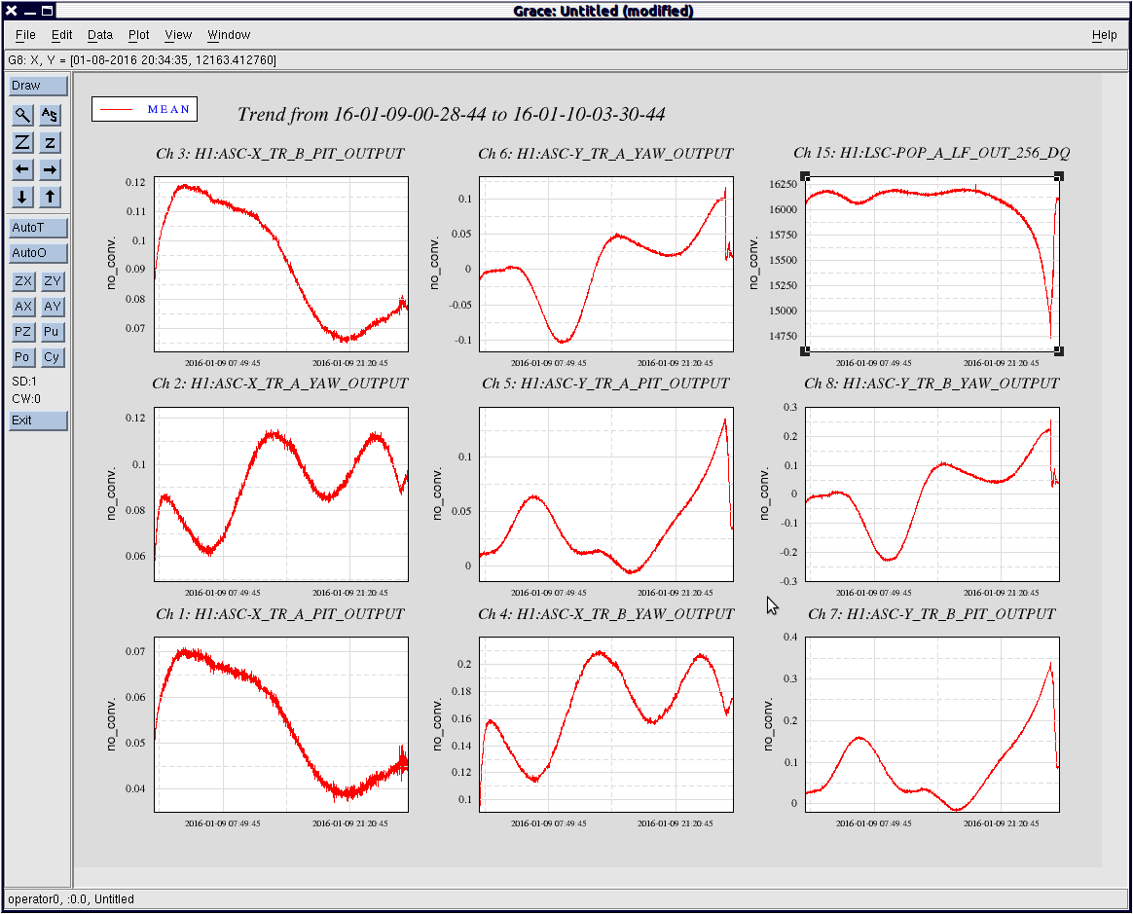Image resolution: width=1133 pixels, height=914 pixels.
Task: Click the CW:0 indicator
Action: [26, 399]
